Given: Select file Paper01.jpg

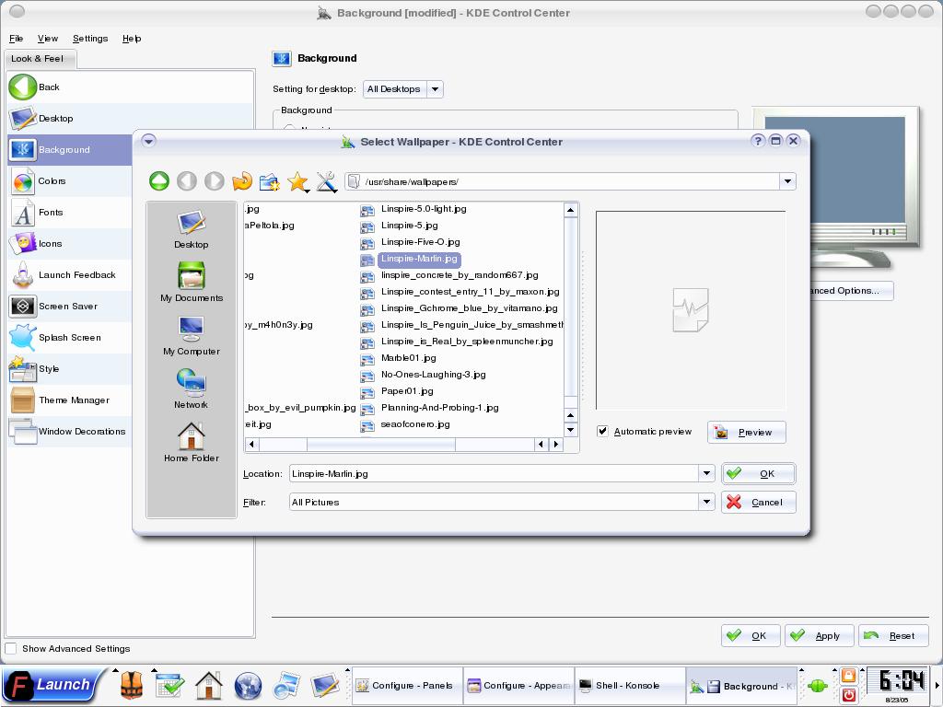Looking at the screenshot, I should [407, 390].
